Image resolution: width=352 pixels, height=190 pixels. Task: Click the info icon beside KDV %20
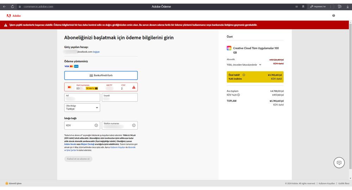pos(239,95)
